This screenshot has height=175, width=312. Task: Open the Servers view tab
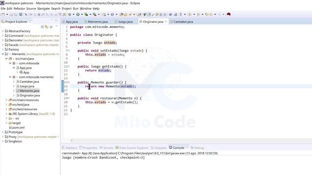click(x=106, y=148)
